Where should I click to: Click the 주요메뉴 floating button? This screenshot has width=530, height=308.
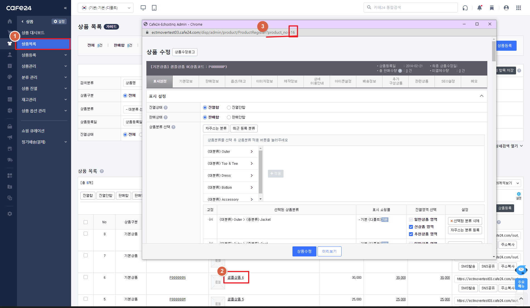(521, 284)
